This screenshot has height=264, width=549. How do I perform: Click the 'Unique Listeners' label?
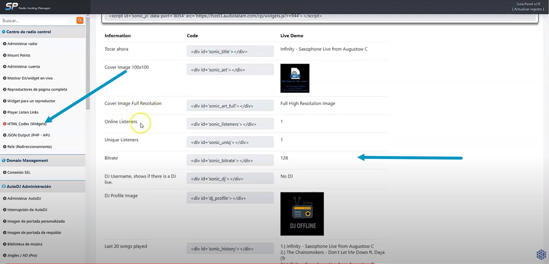pyautogui.click(x=121, y=140)
